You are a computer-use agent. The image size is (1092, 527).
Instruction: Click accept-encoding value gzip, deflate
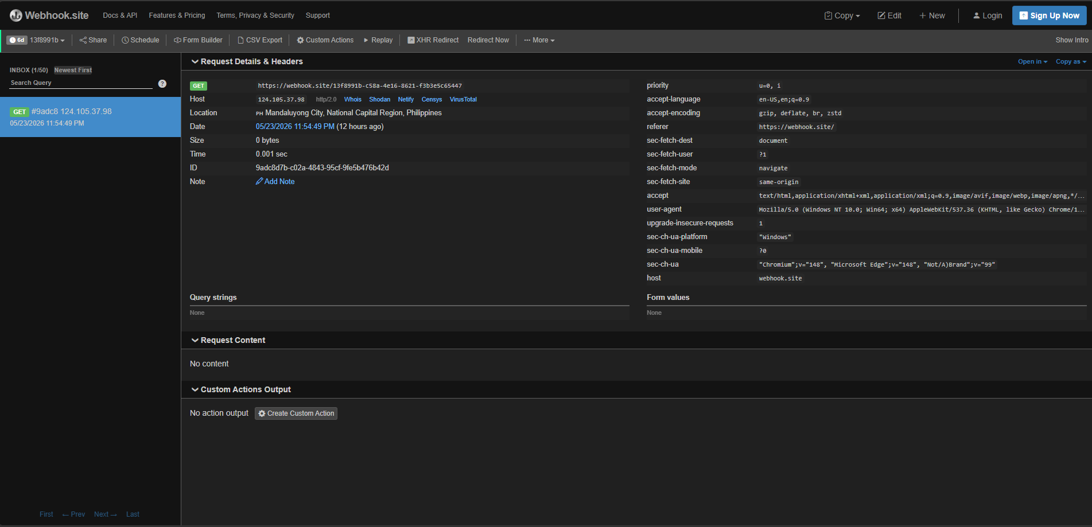pos(800,114)
